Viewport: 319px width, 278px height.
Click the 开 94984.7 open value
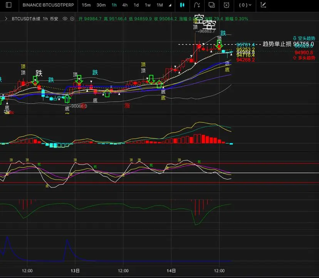(90, 19)
